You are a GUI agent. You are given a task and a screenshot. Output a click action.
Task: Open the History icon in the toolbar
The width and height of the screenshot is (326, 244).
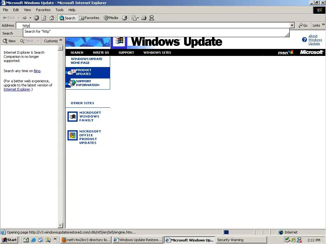[x=124, y=18]
